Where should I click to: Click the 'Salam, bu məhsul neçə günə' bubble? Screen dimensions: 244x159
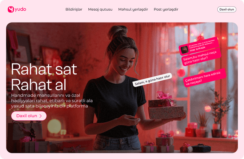(201, 57)
